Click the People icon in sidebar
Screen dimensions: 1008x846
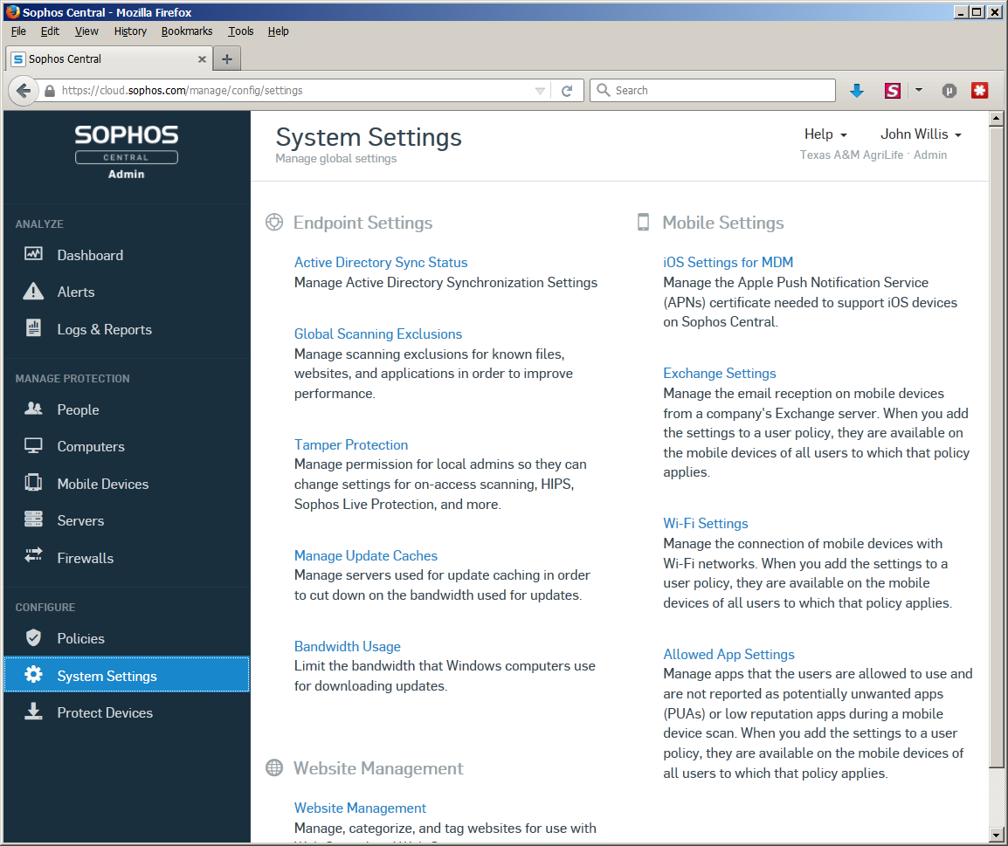33,409
